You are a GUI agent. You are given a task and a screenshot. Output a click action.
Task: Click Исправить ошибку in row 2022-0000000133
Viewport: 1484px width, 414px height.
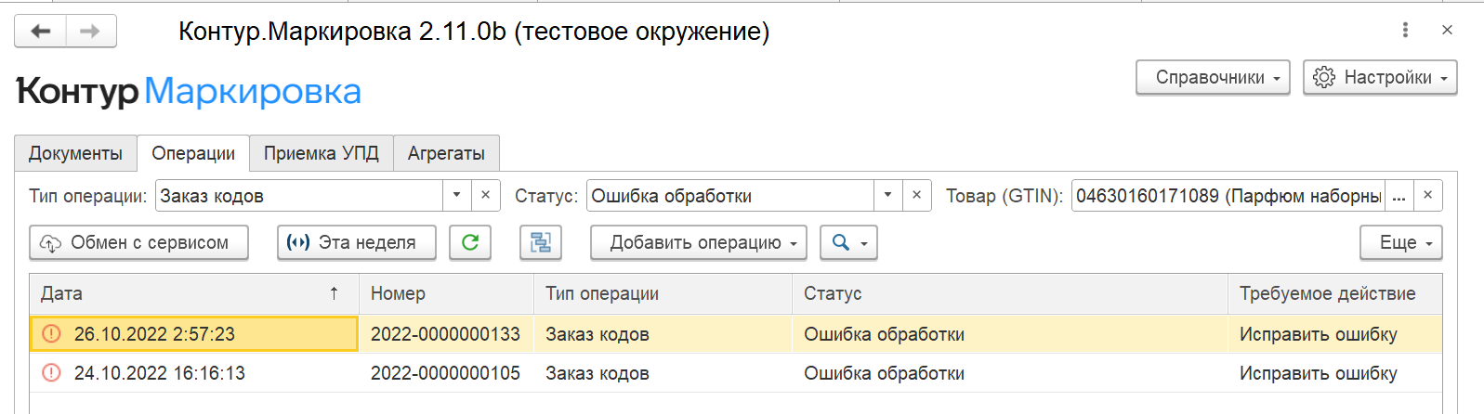(1318, 334)
